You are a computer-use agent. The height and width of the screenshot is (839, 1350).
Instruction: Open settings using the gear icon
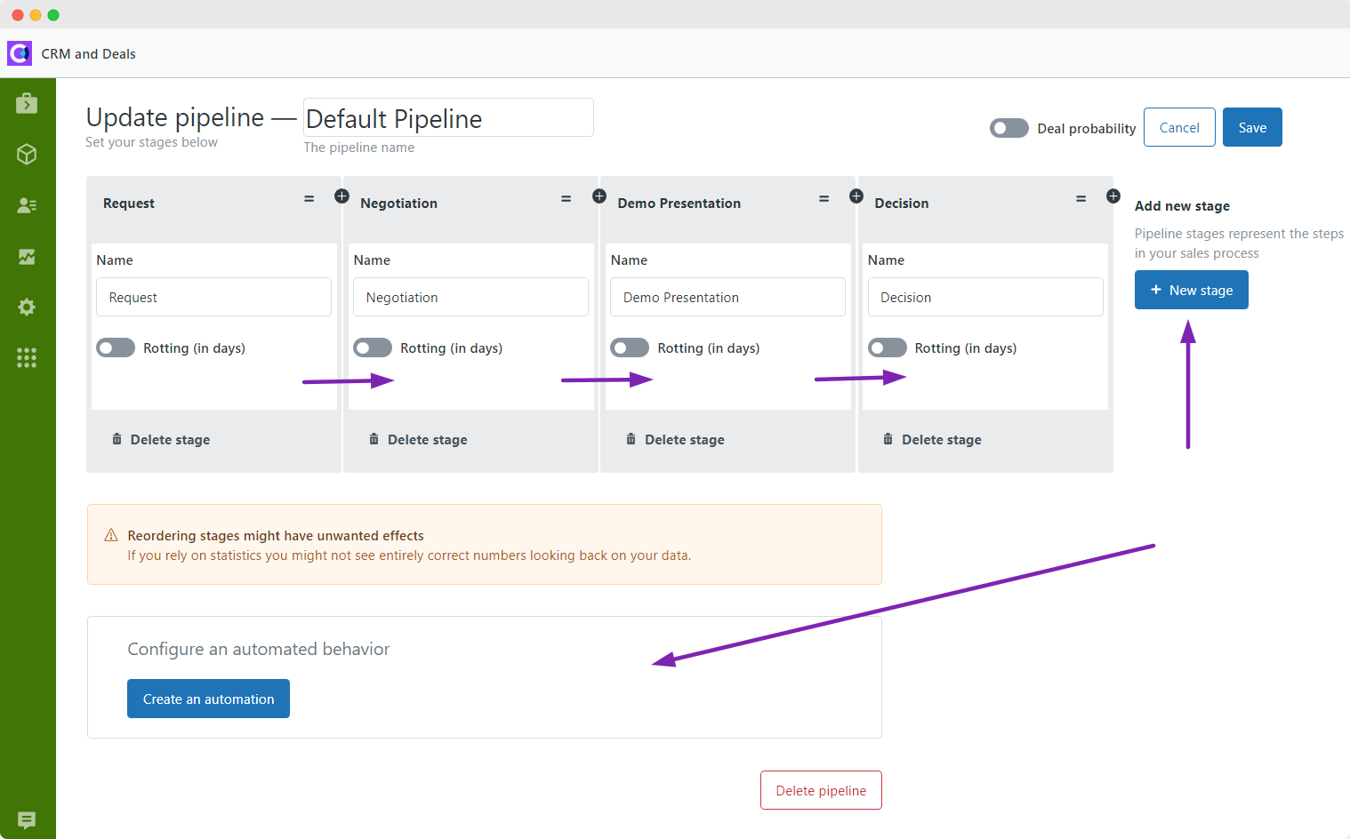point(27,307)
